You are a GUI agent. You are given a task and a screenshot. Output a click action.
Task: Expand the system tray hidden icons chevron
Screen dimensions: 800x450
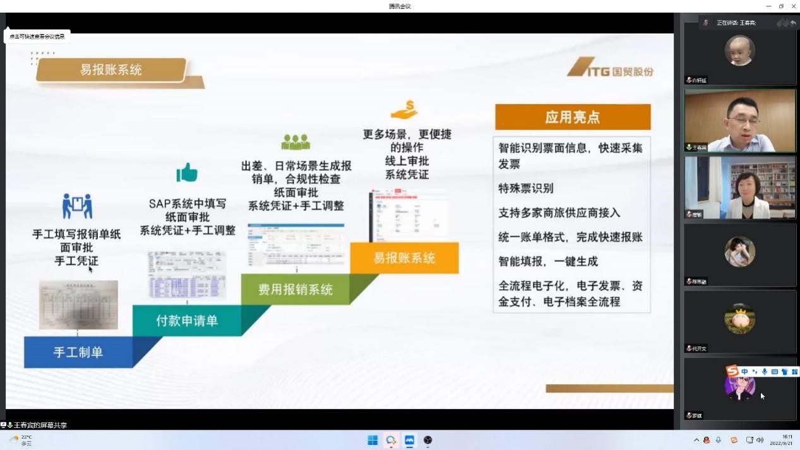[x=696, y=441]
